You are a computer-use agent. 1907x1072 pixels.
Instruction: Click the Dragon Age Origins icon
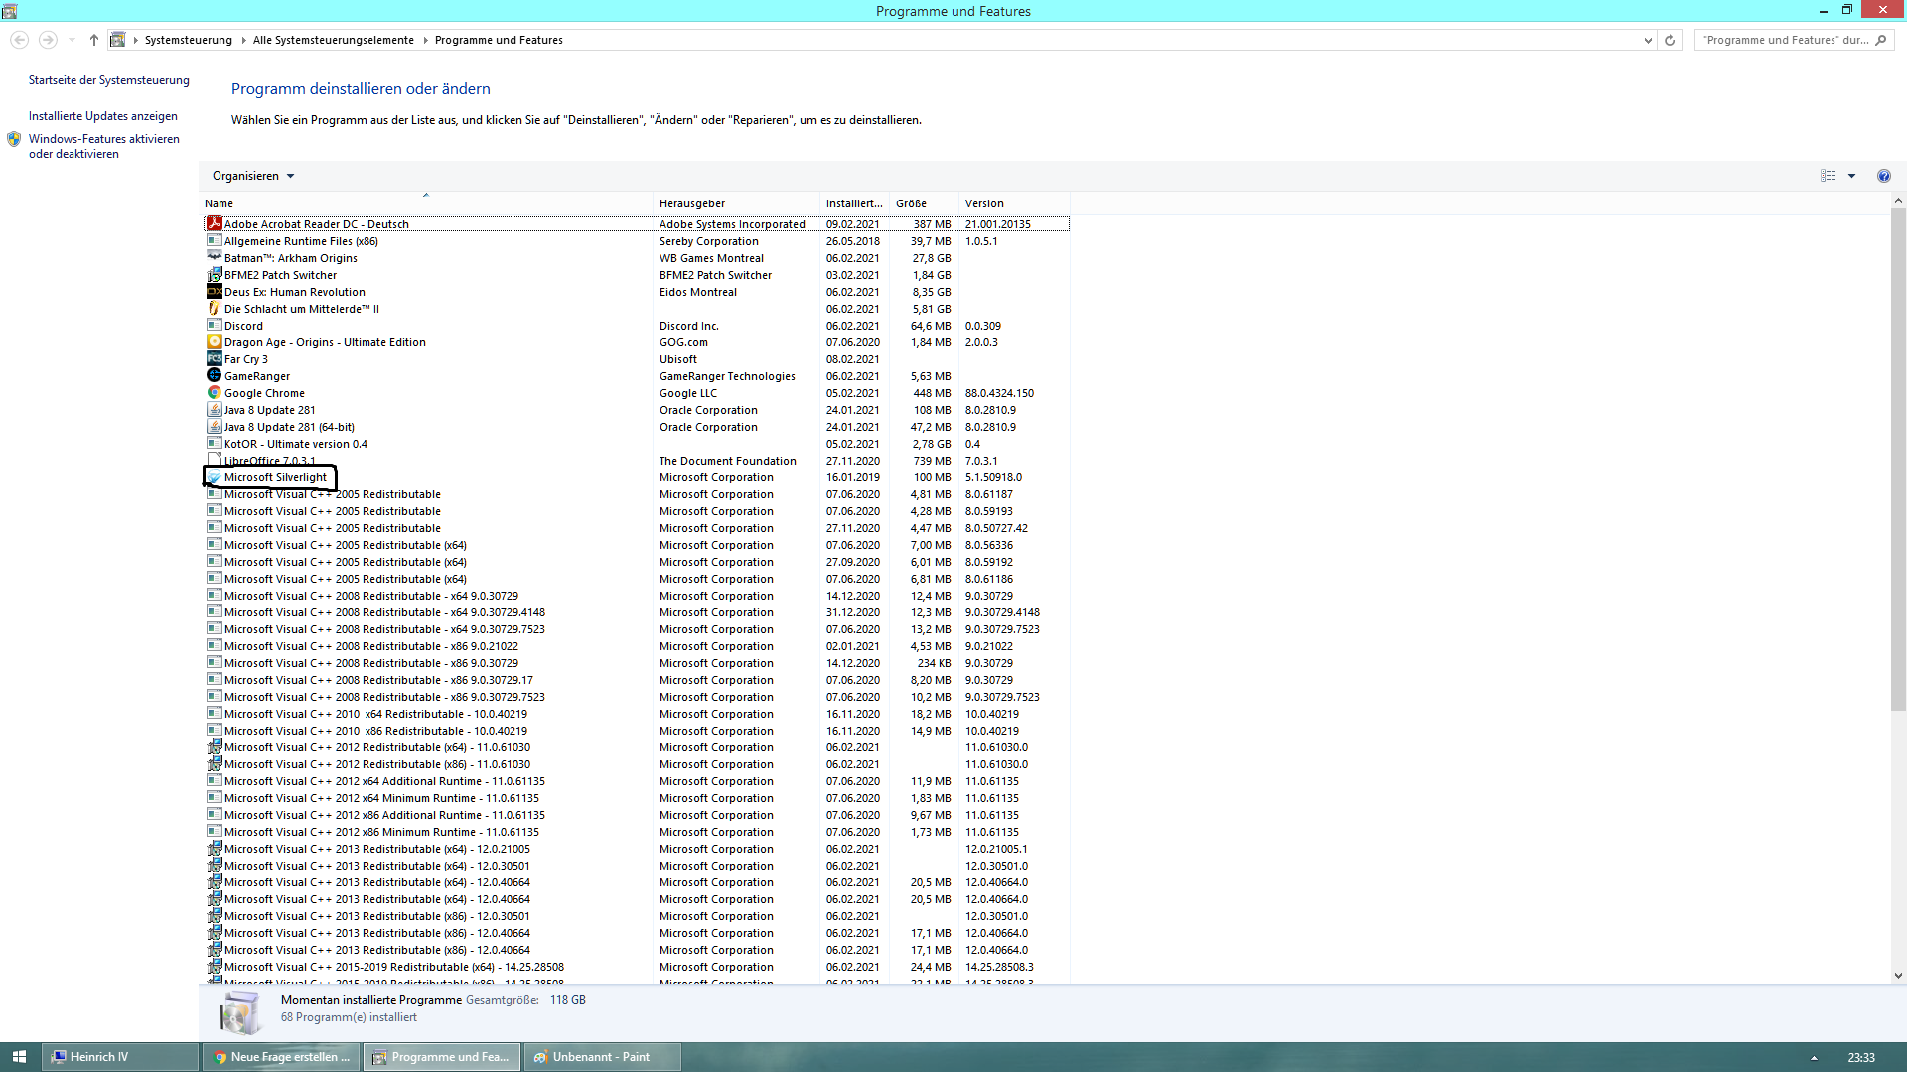click(x=214, y=342)
